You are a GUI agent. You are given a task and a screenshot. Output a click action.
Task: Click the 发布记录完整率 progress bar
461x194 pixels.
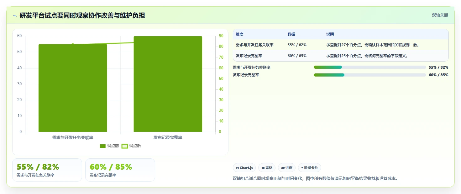click(x=370, y=75)
